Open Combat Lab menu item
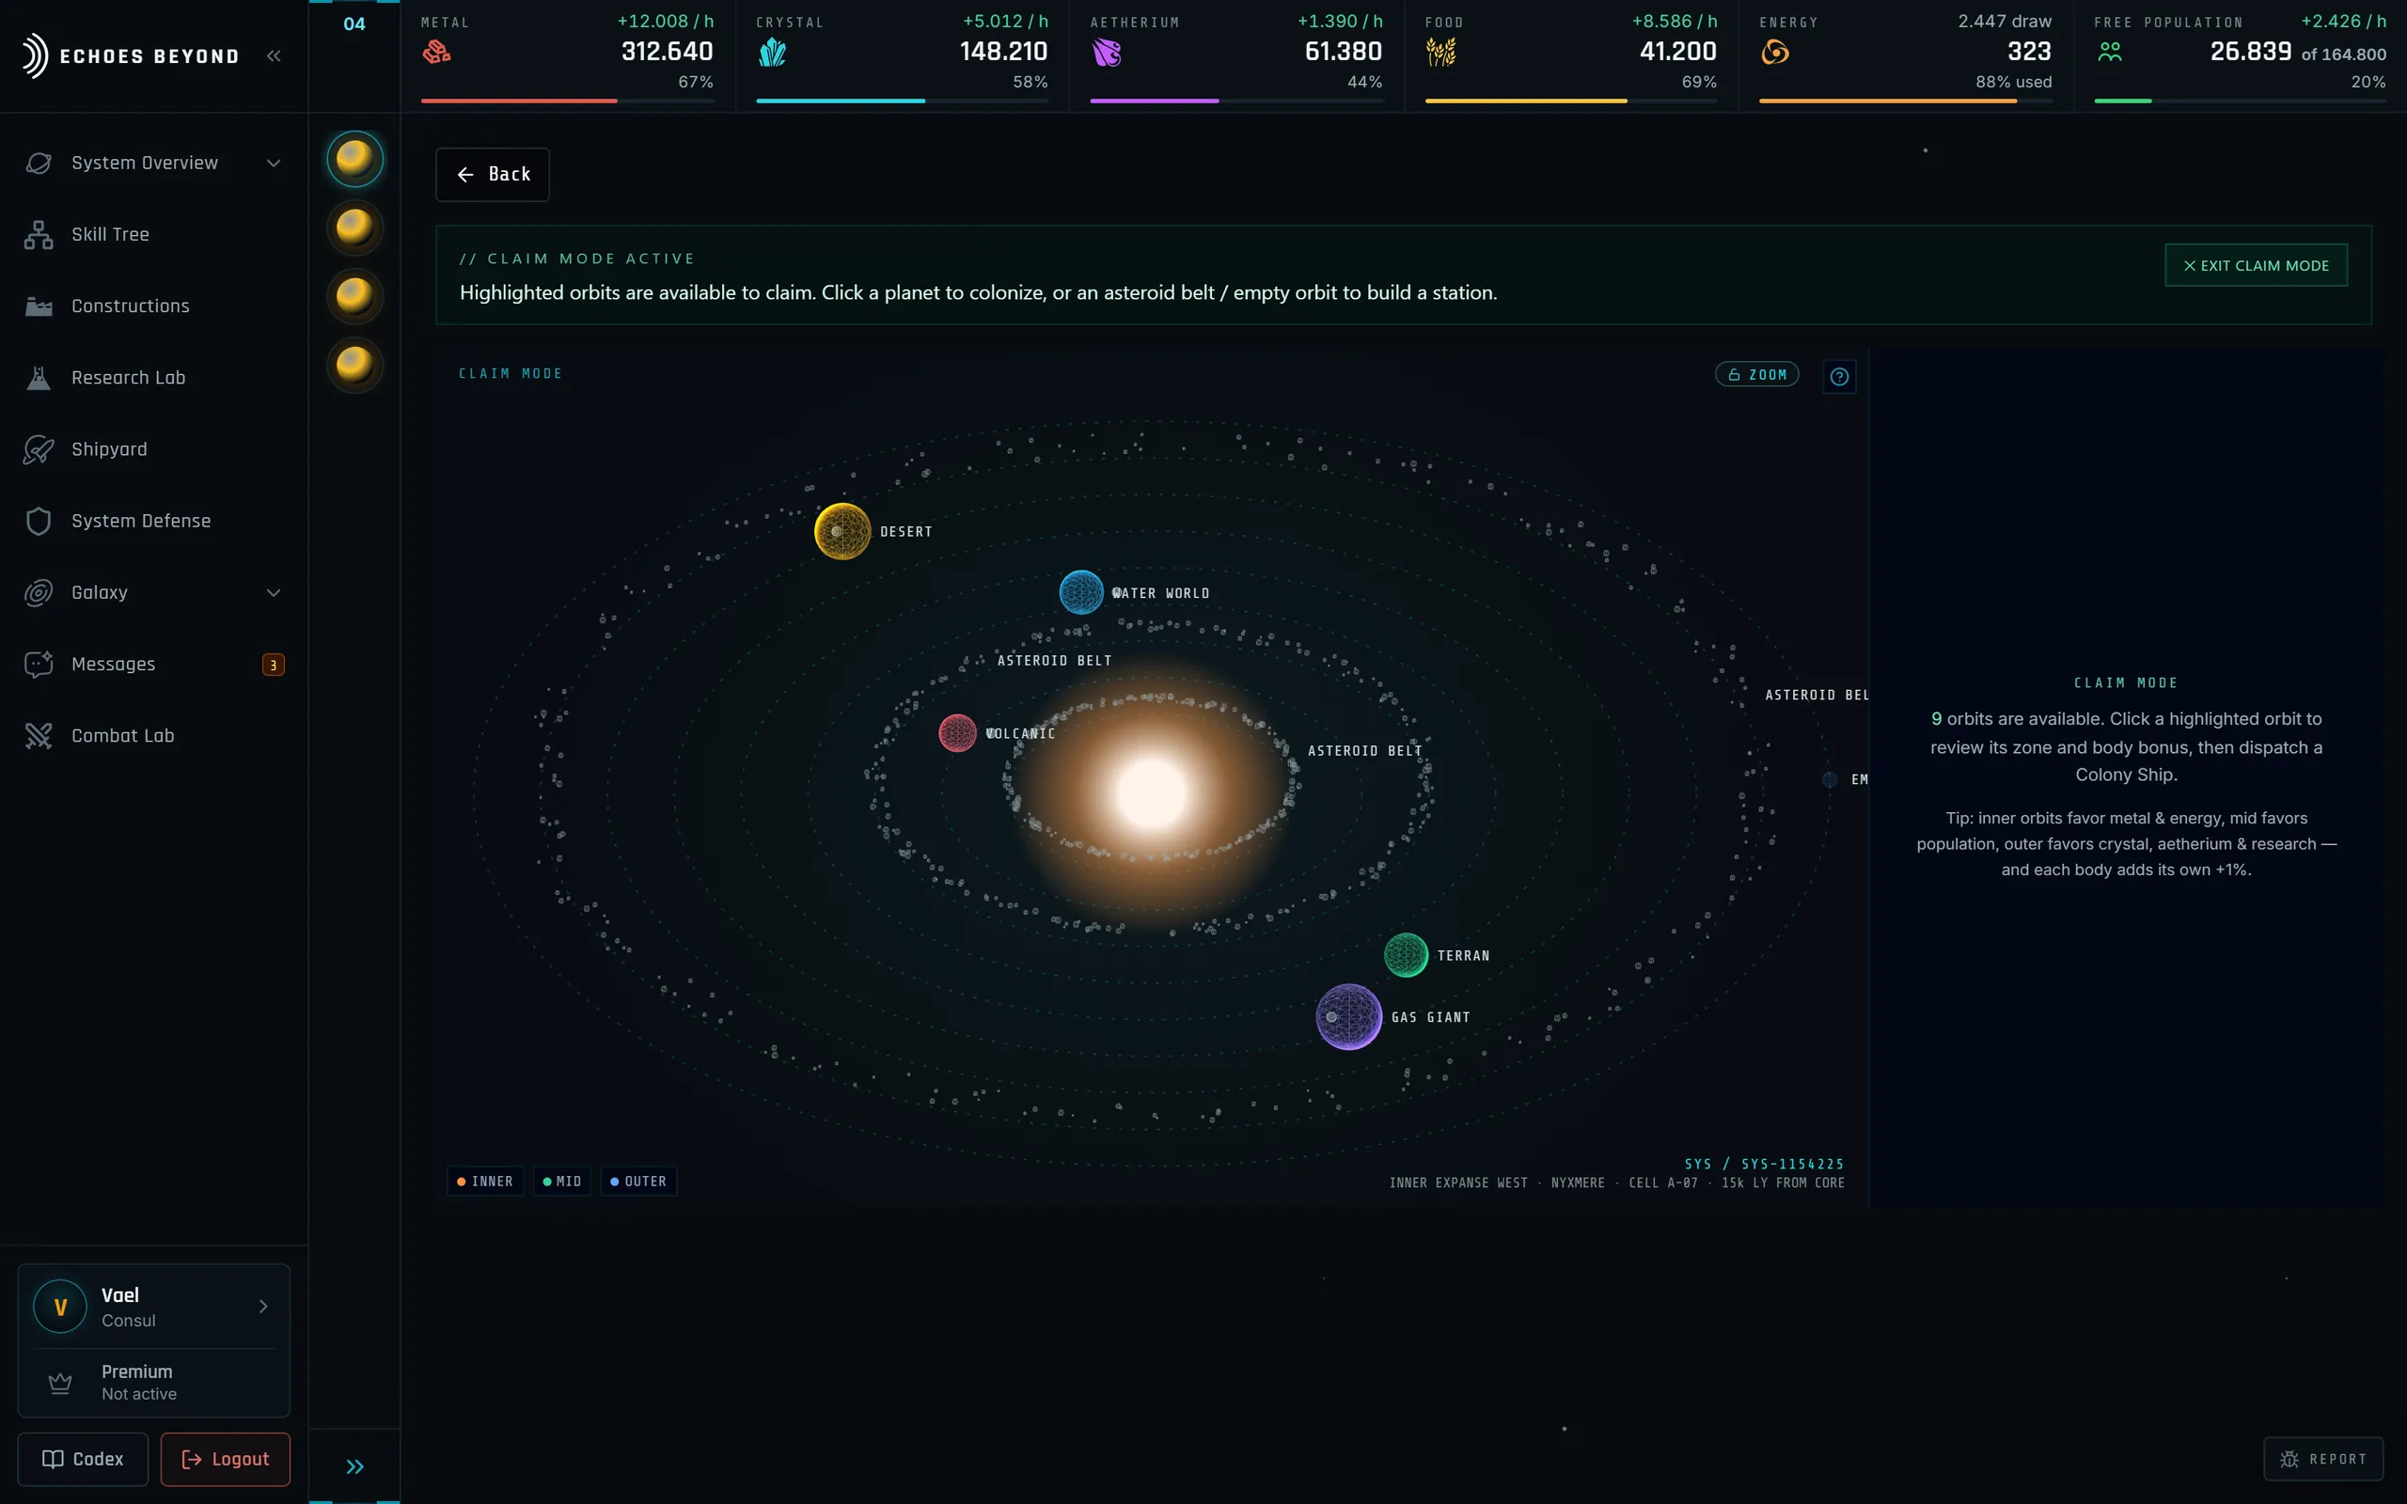2407x1504 pixels. [x=154, y=736]
